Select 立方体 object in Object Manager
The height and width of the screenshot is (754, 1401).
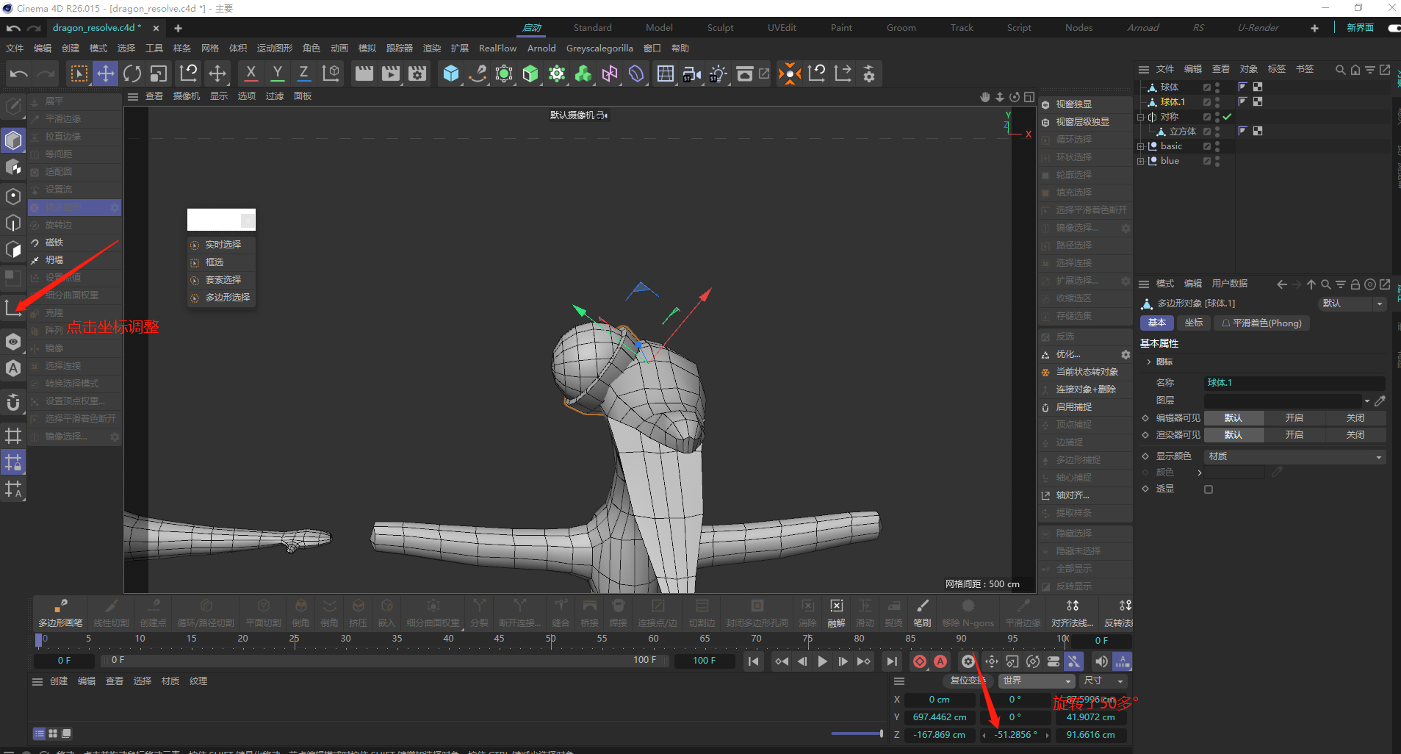coord(1182,132)
